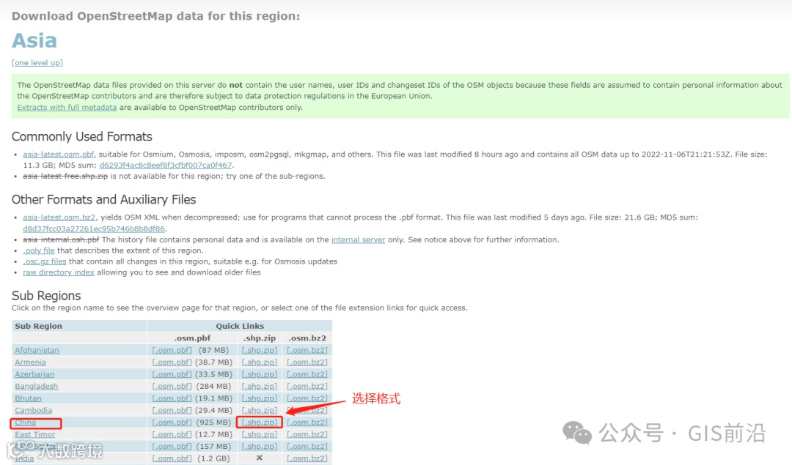
Task: Download Armenia .osm.bz2 file
Action: (x=307, y=362)
